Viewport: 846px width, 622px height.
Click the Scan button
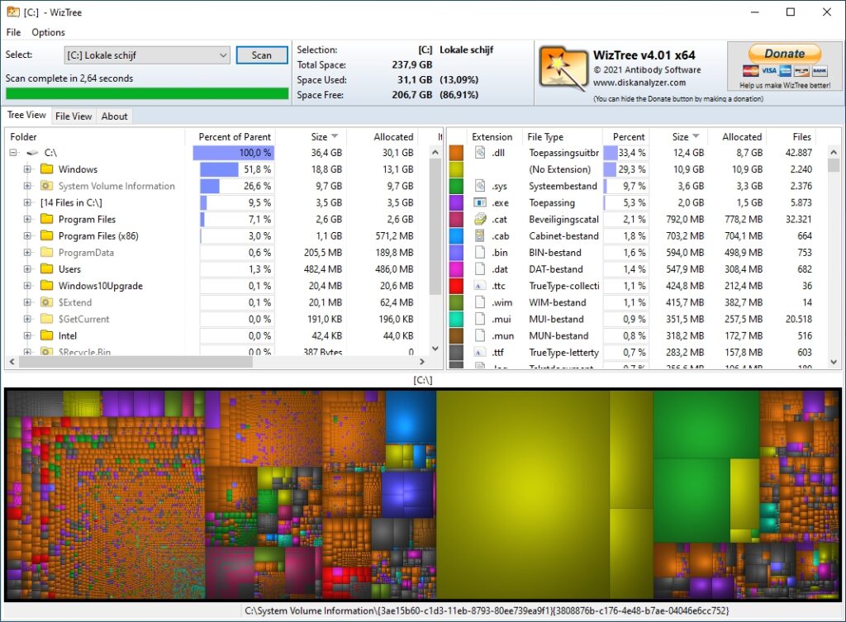(x=261, y=55)
